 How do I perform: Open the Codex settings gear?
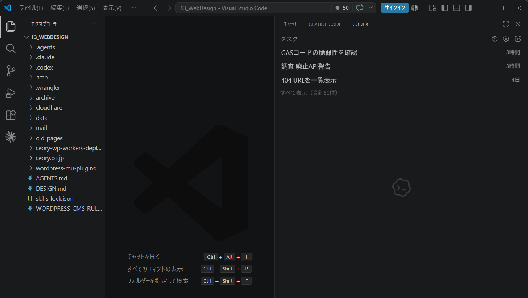[x=506, y=39]
